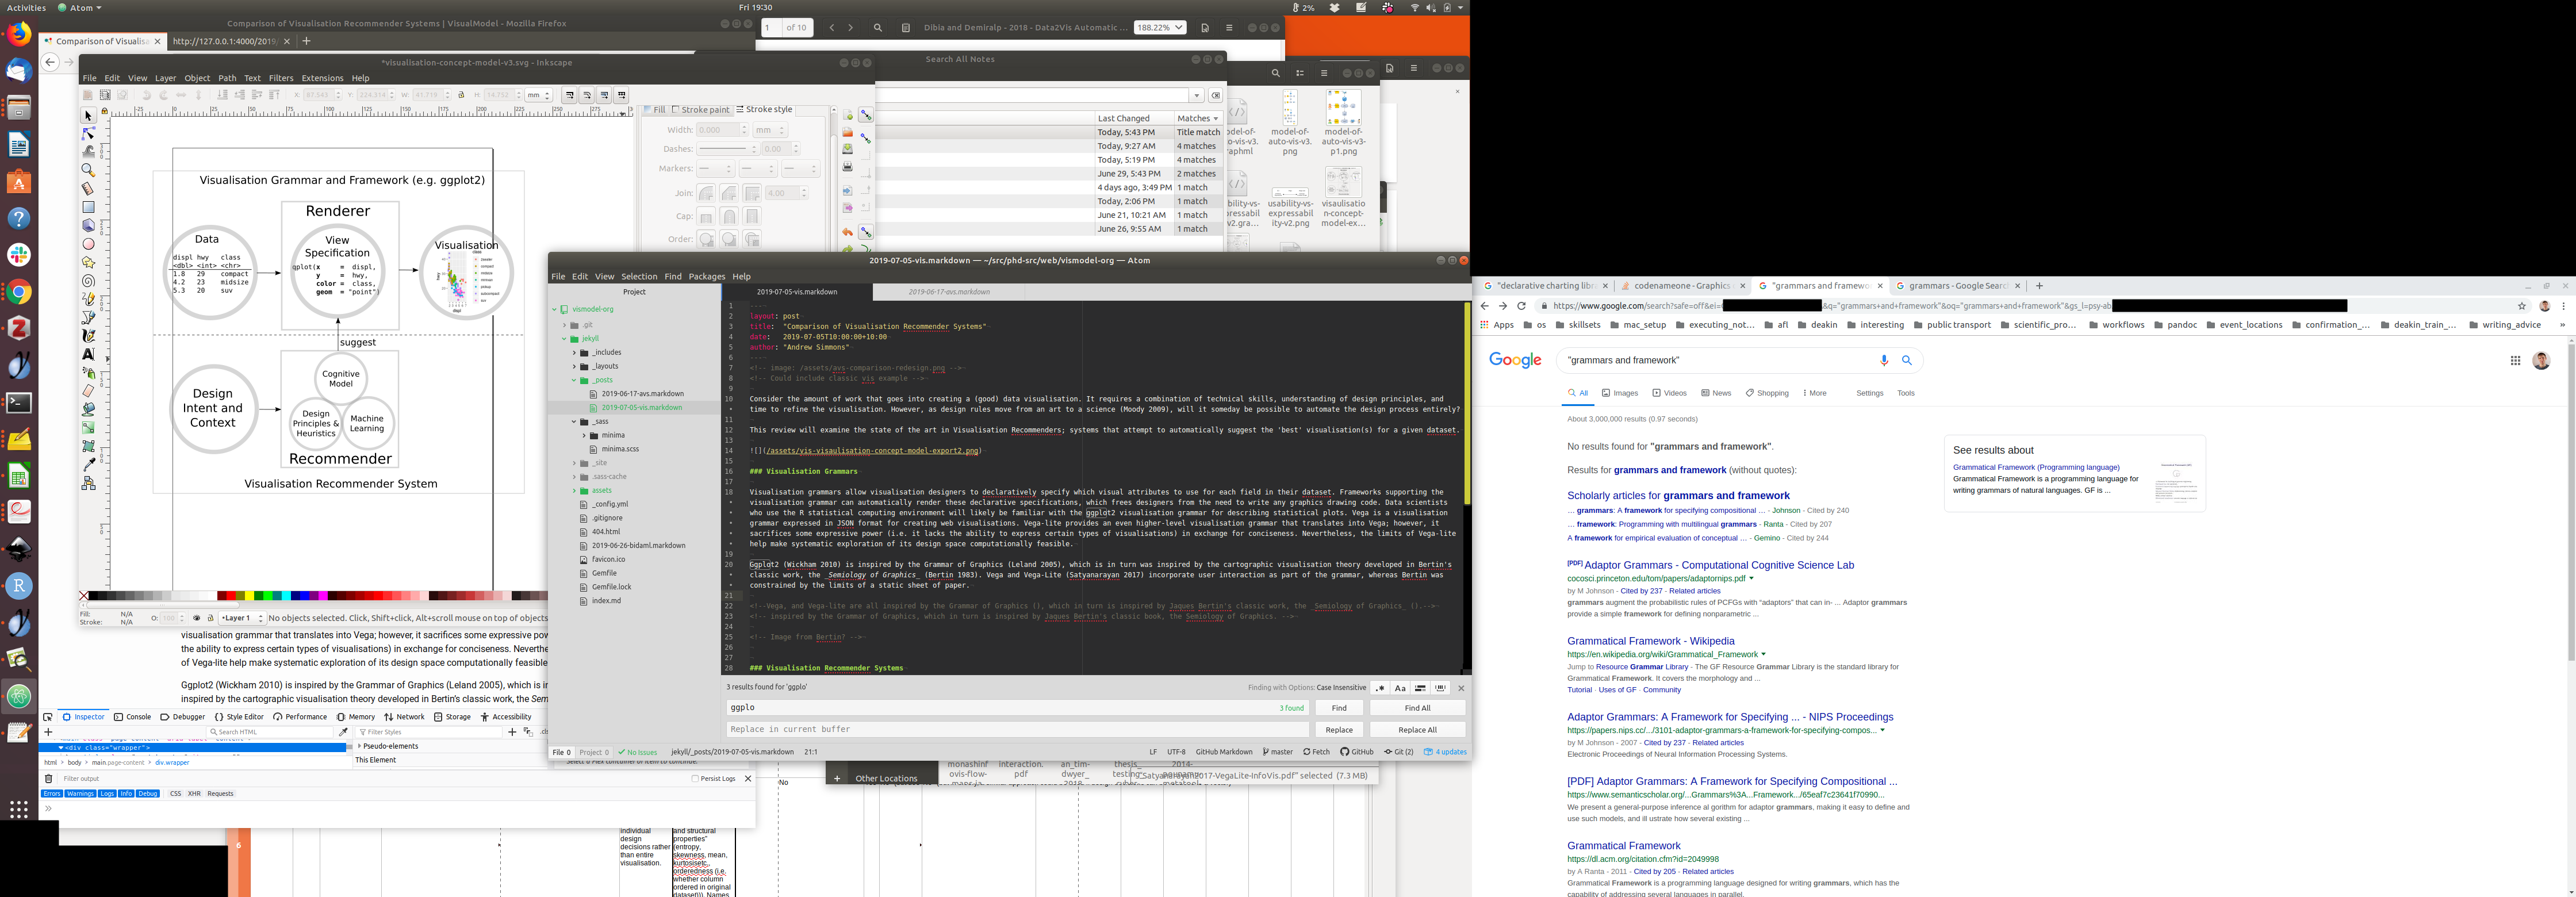Click the devtools element picker icon
This screenshot has height=897, width=2576.
[x=48, y=717]
